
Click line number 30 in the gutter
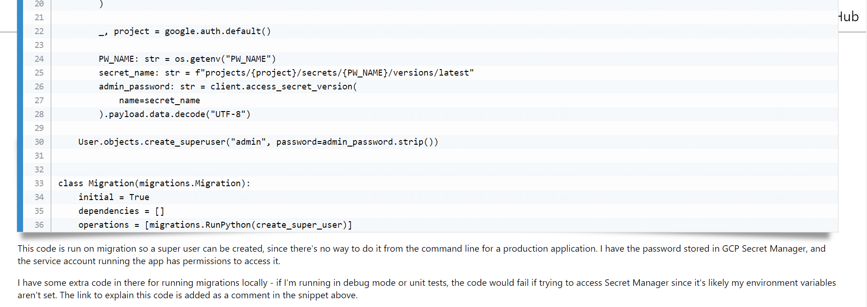pyautogui.click(x=39, y=142)
